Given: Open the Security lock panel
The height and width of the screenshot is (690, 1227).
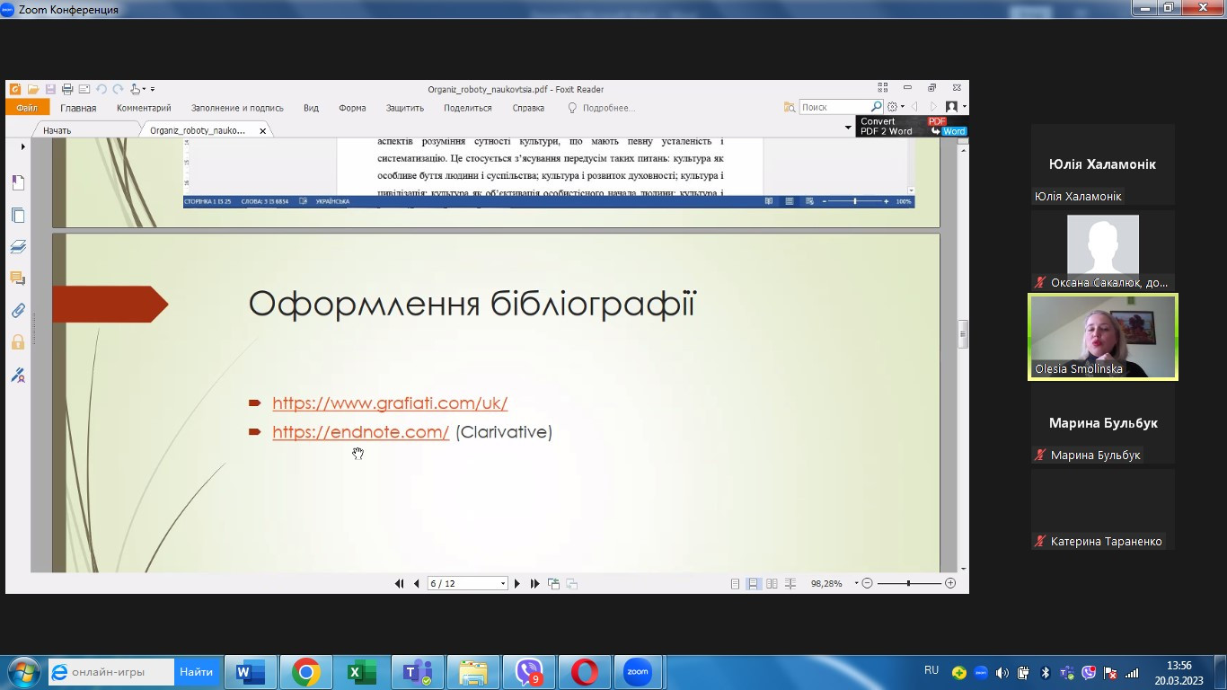Looking at the screenshot, I should (x=18, y=342).
